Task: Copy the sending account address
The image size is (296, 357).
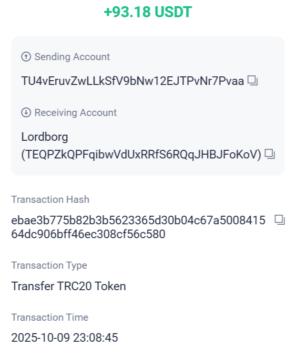Action: (253, 81)
